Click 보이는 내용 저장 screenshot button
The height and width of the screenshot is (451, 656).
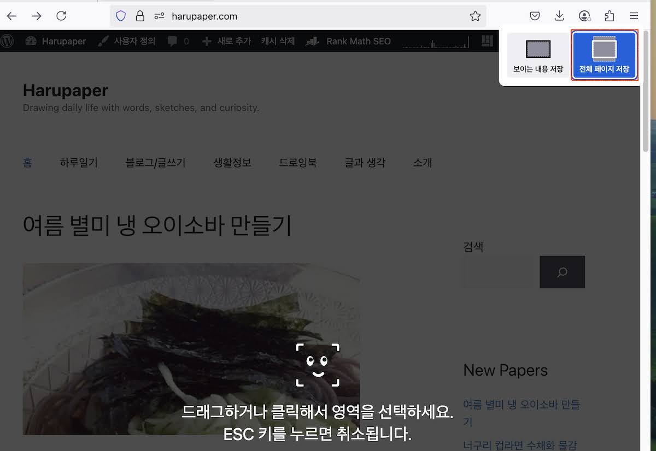(x=538, y=56)
